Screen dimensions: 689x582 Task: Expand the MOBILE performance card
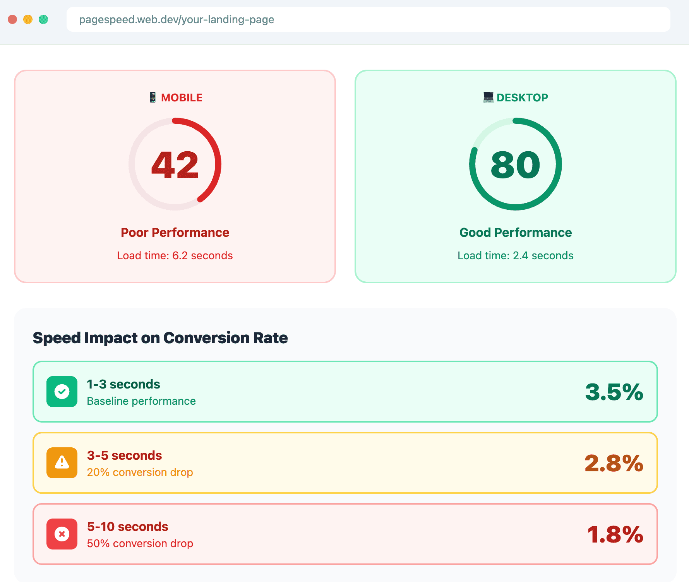[x=175, y=176]
